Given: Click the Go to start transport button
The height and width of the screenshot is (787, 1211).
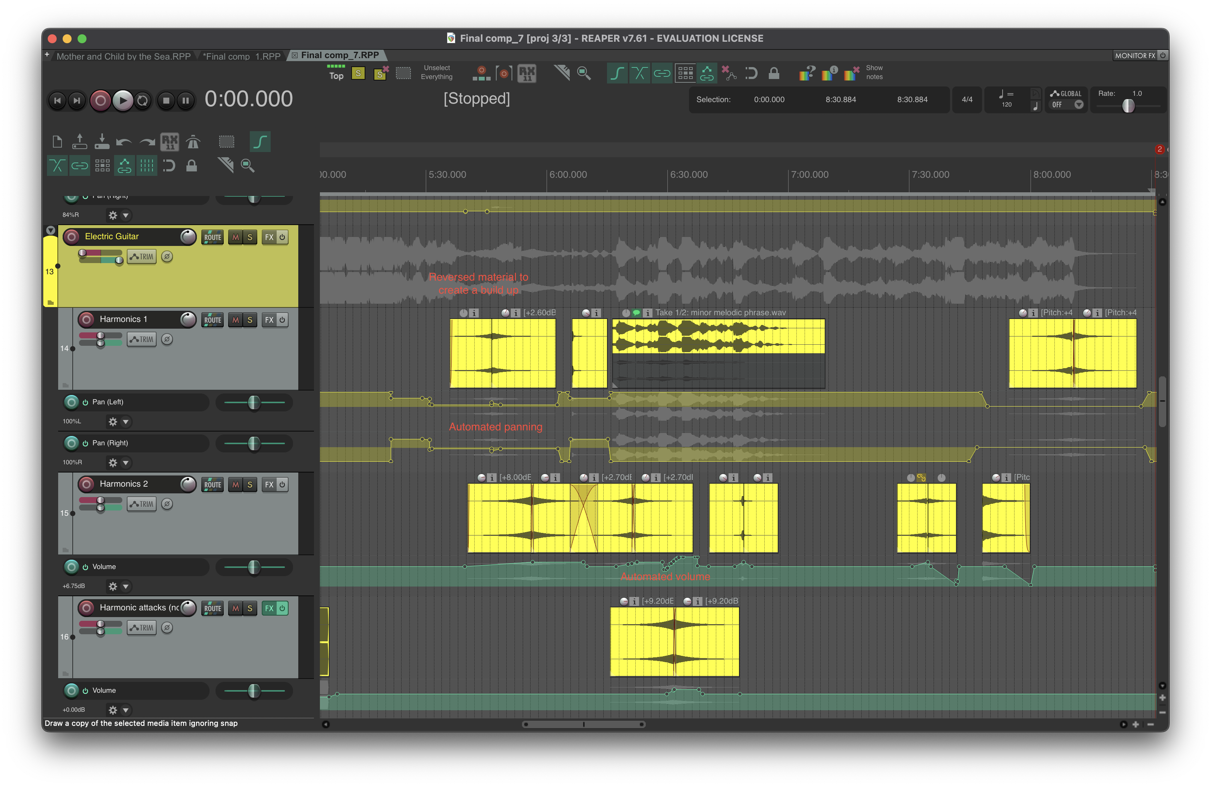Looking at the screenshot, I should point(57,101).
